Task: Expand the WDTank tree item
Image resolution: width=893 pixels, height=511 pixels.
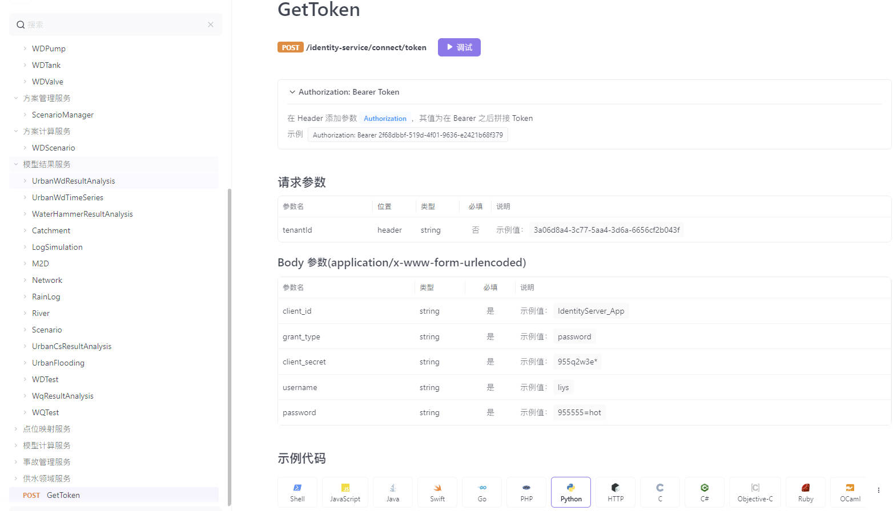Action: point(25,65)
